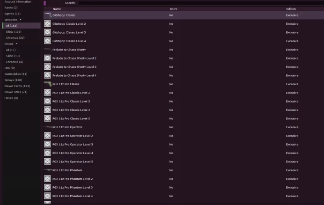Click Exclusive edition of RGX Pro Phantom Level 4
The image size is (324, 205).
tap(292, 196)
